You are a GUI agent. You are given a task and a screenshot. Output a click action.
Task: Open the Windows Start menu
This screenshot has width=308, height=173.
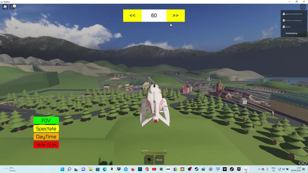click(62, 169)
